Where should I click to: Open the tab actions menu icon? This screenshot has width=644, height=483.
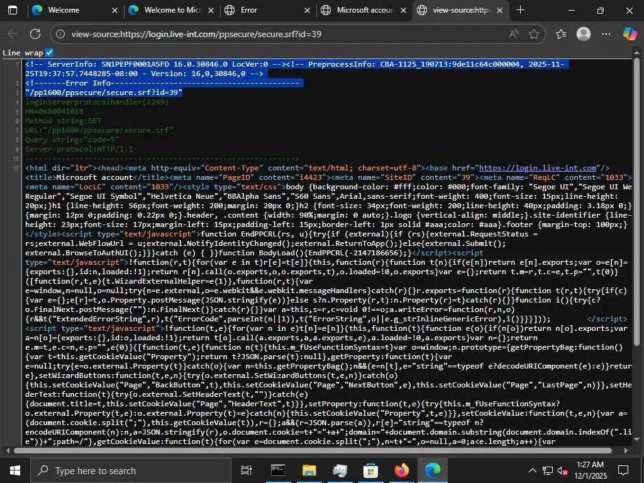pos(13,10)
